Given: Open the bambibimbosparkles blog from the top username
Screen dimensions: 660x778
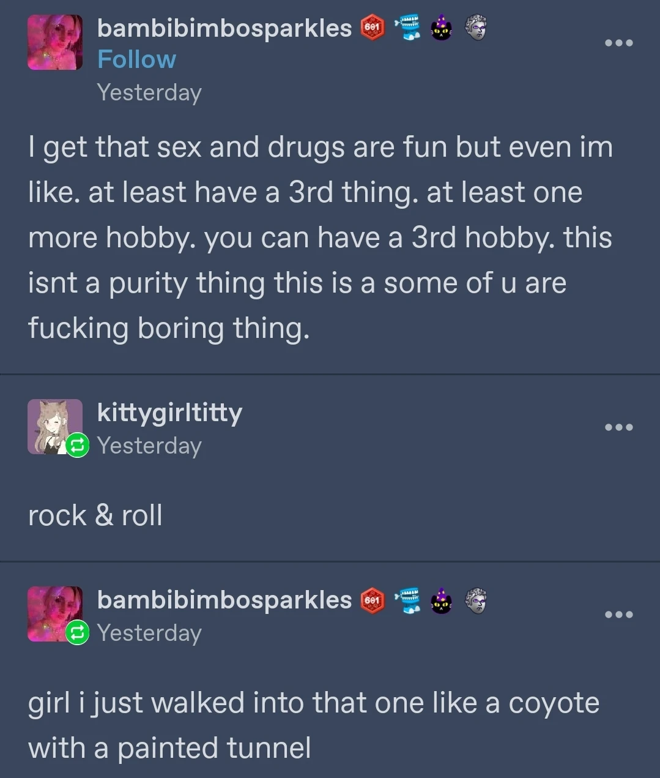Looking at the screenshot, I should [224, 28].
